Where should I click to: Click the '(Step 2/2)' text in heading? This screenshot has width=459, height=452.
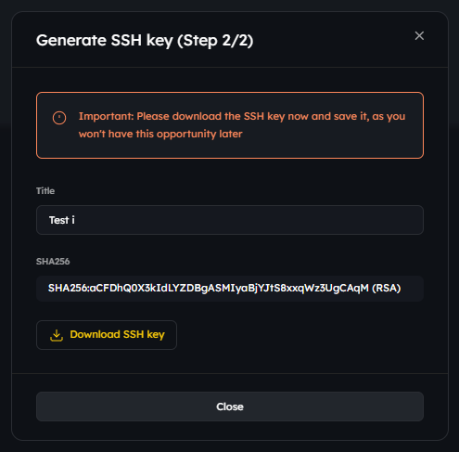[x=215, y=41]
